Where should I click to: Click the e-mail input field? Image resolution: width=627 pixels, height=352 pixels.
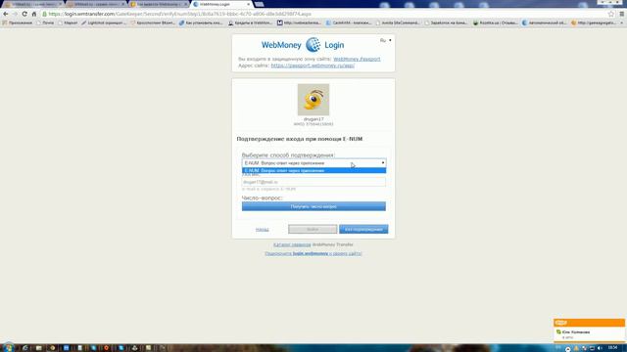coord(313,182)
